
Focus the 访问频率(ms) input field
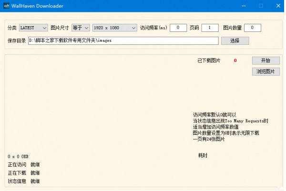178,28
